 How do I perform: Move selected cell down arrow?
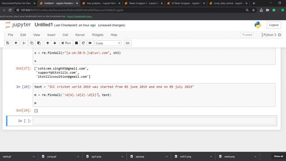pyautogui.click(x=55, y=43)
